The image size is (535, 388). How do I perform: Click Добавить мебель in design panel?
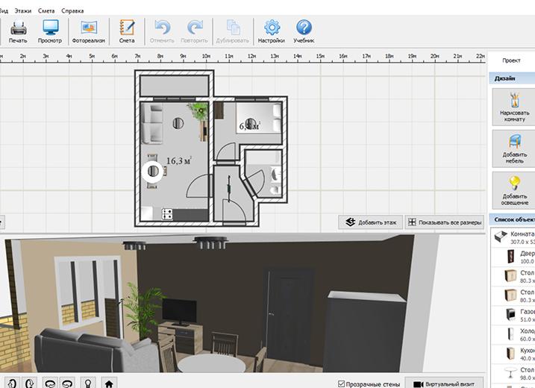click(514, 149)
